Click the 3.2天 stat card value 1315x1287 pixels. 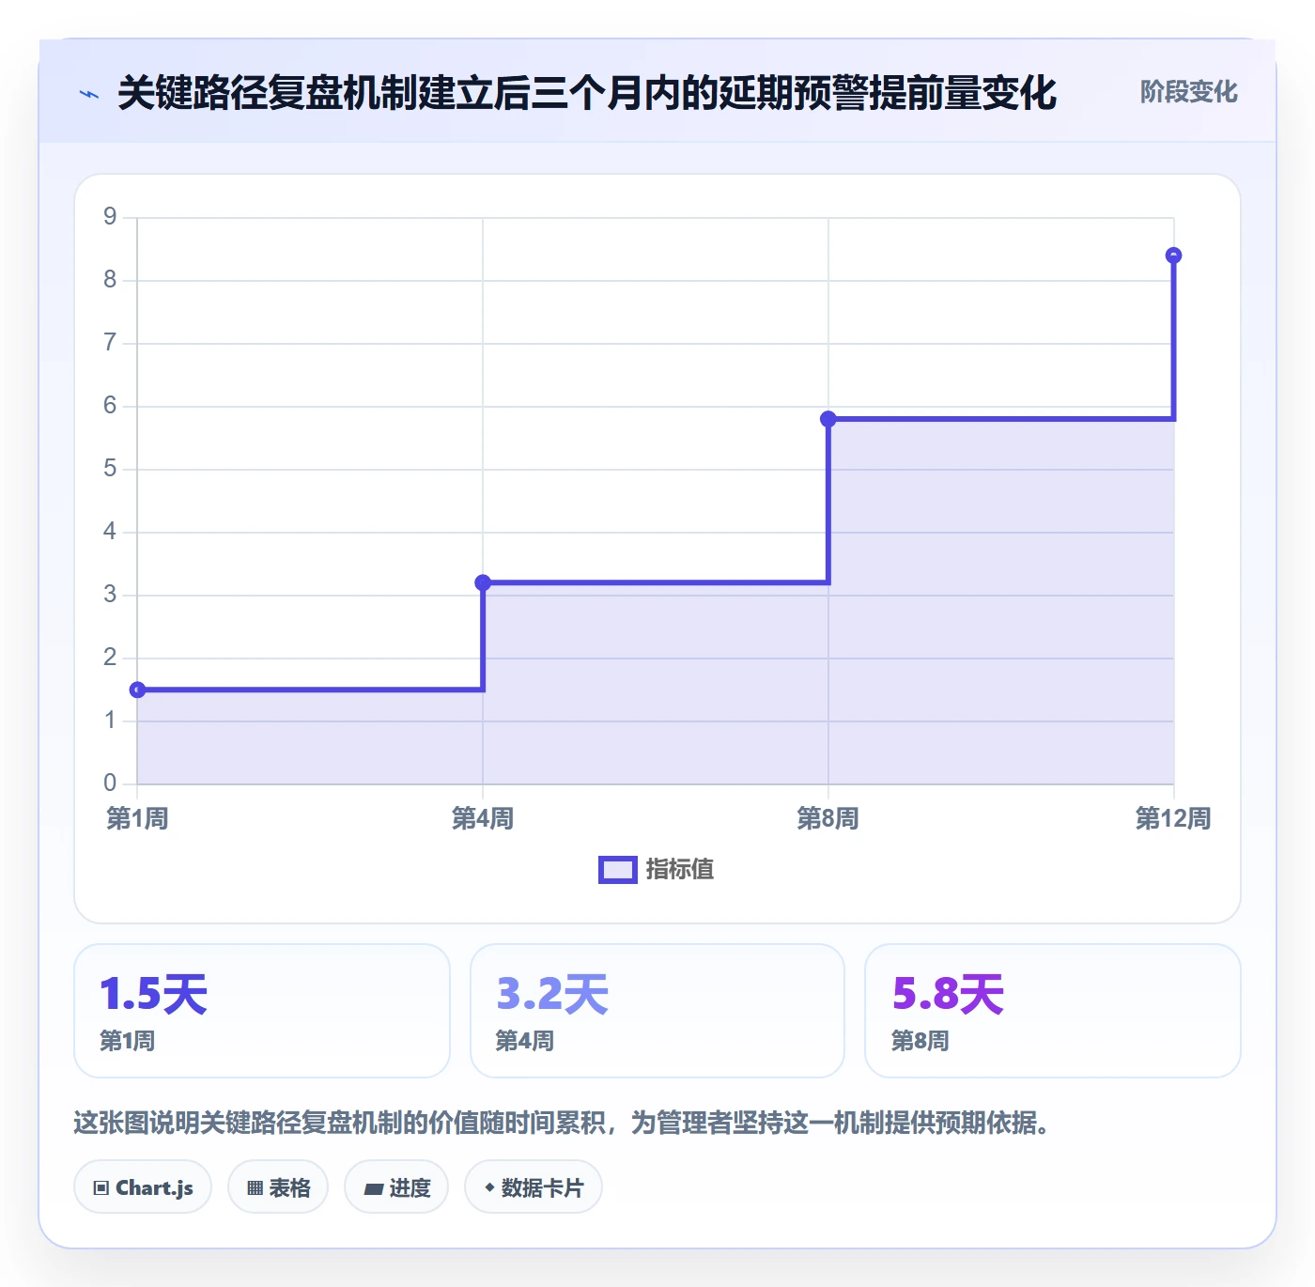click(x=552, y=994)
